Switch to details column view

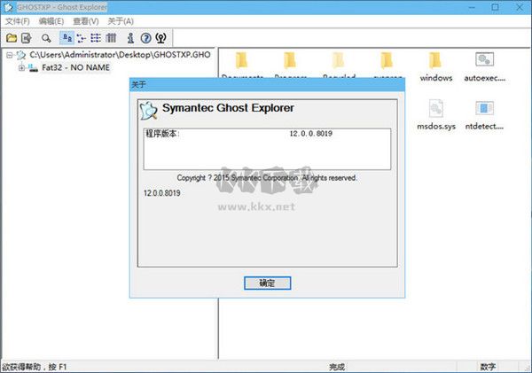click(111, 38)
